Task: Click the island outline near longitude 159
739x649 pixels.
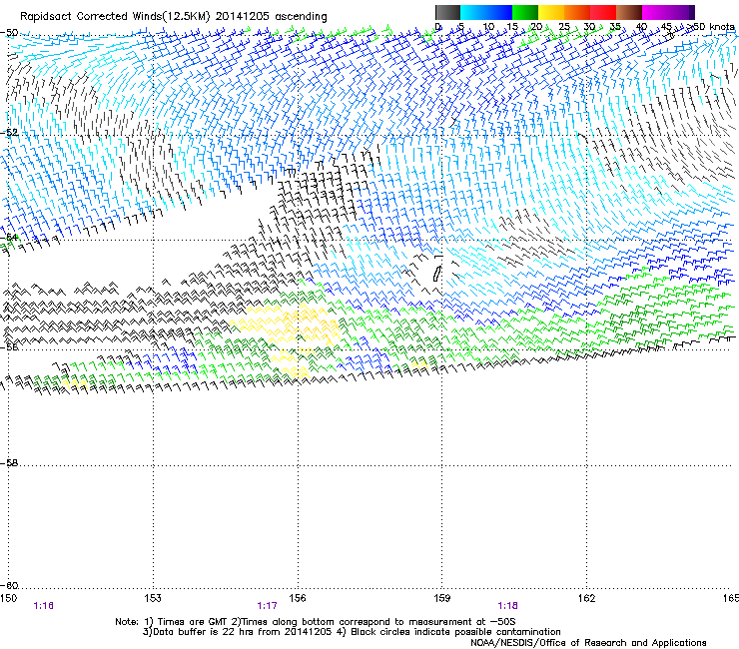Action: [x=436, y=273]
